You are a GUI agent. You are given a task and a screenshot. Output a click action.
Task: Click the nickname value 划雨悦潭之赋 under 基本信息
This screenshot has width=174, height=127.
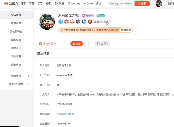(64, 65)
